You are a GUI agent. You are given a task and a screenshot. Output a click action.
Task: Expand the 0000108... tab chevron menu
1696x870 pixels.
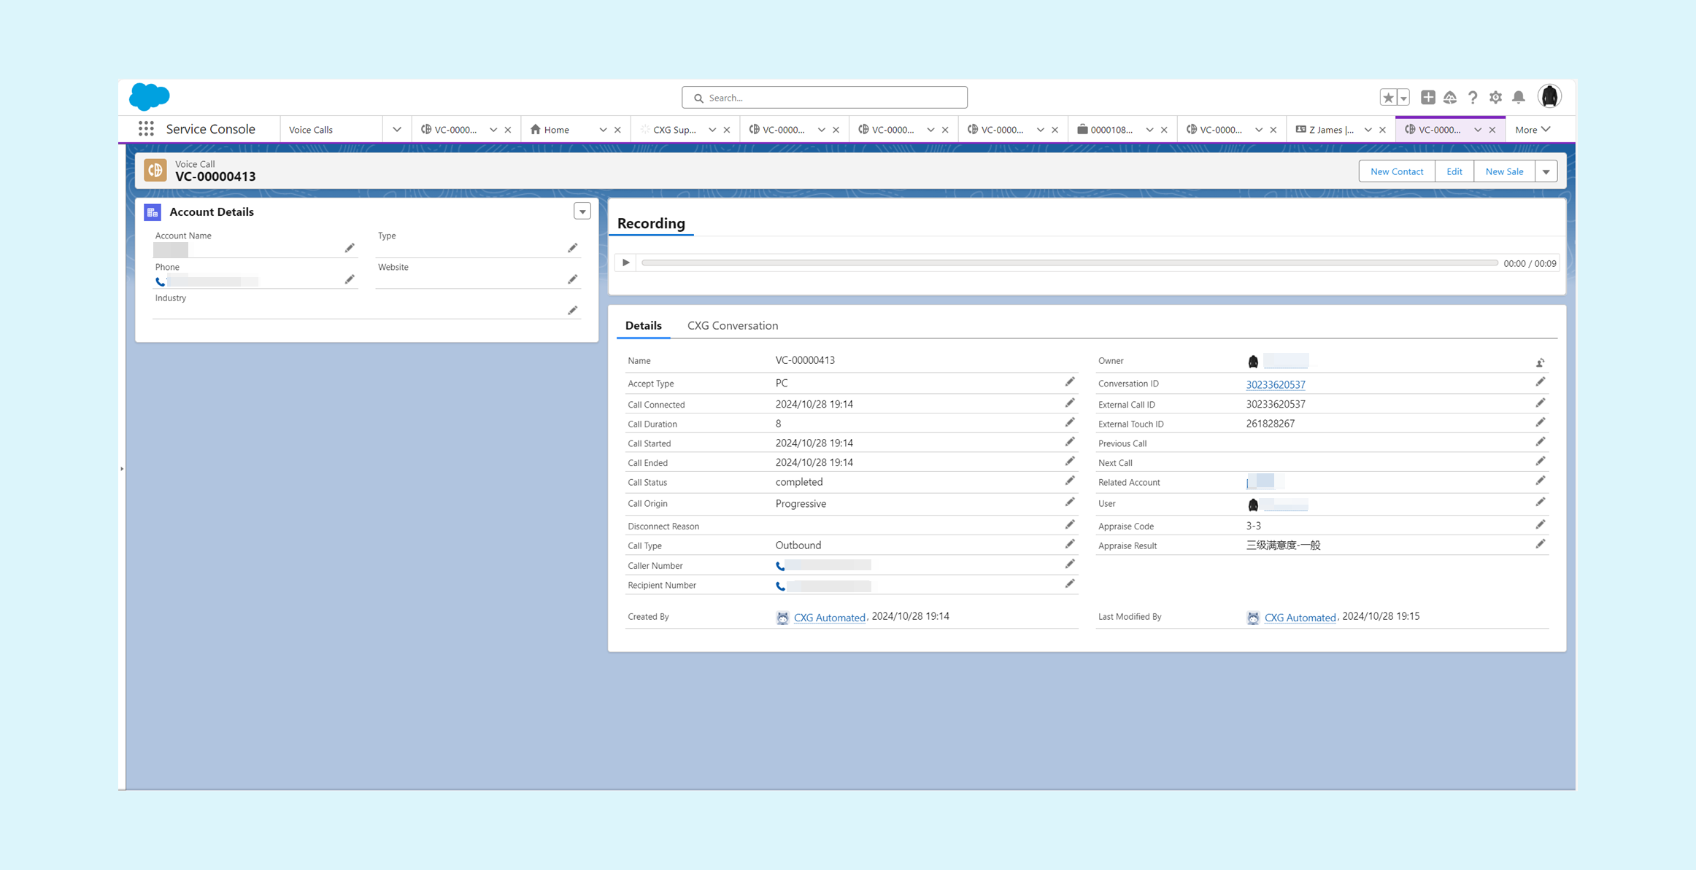click(1149, 130)
